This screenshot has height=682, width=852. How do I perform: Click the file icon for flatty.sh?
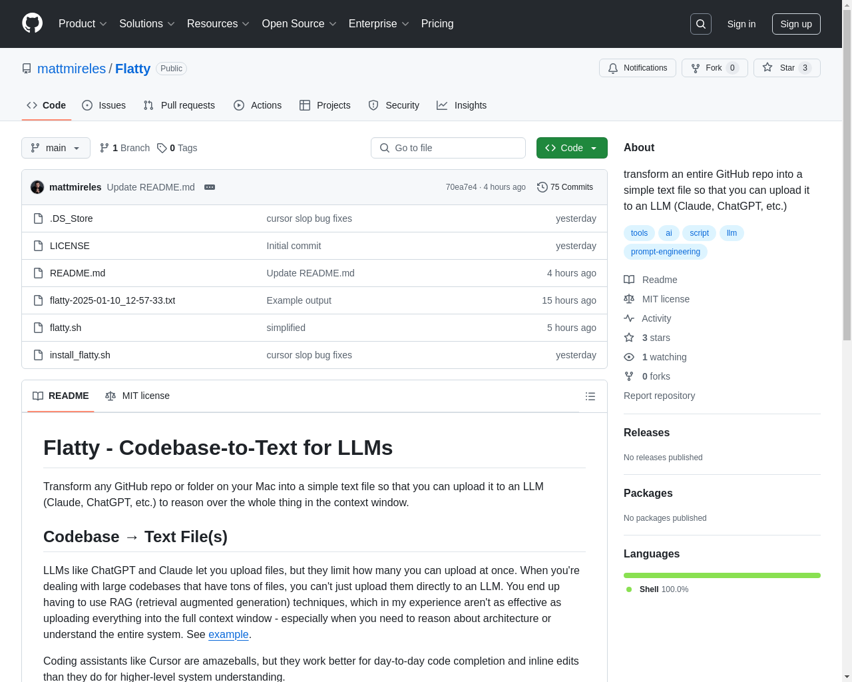pyautogui.click(x=39, y=328)
